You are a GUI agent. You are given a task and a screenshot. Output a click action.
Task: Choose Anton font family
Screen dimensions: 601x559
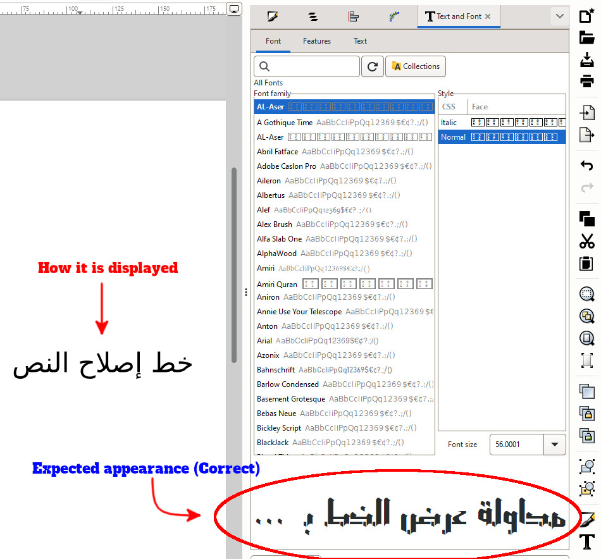(344, 326)
